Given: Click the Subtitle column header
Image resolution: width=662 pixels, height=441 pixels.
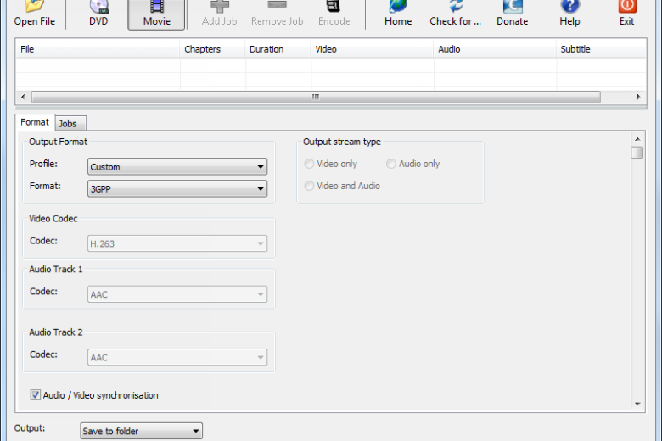Looking at the screenshot, I should coord(601,49).
